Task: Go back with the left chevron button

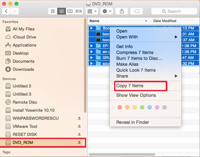Action: [x=6, y=11]
